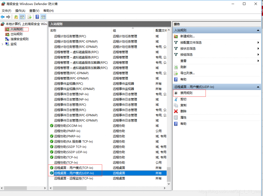Collapse the 入站规则 actions section

pyautogui.click(x=258, y=30)
